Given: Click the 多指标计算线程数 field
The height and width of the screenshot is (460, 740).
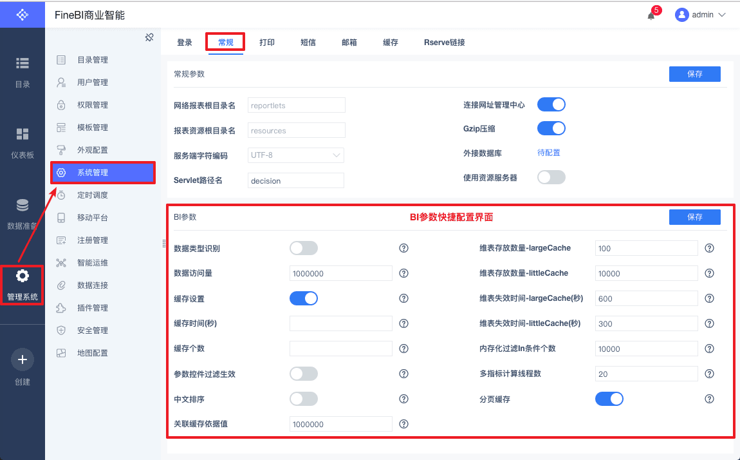Looking at the screenshot, I should pyautogui.click(x=647, y=374).
